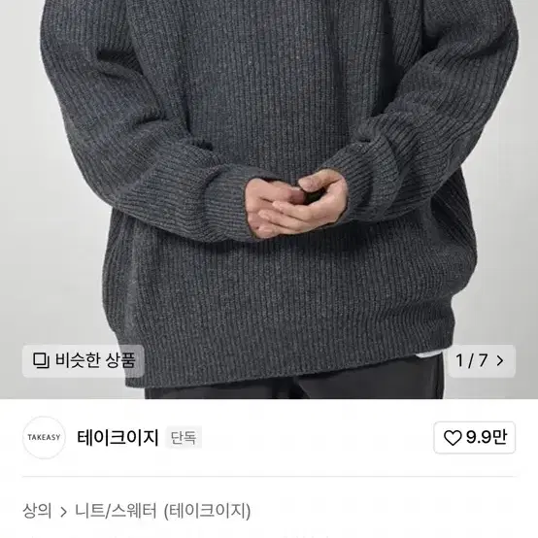Tap the heart icon to like the product
The width and height of the screenshot is (538, 538).
453,438
